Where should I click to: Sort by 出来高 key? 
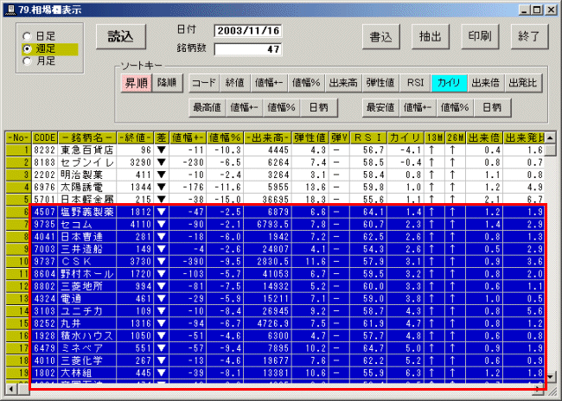click(x=343, y=83)
